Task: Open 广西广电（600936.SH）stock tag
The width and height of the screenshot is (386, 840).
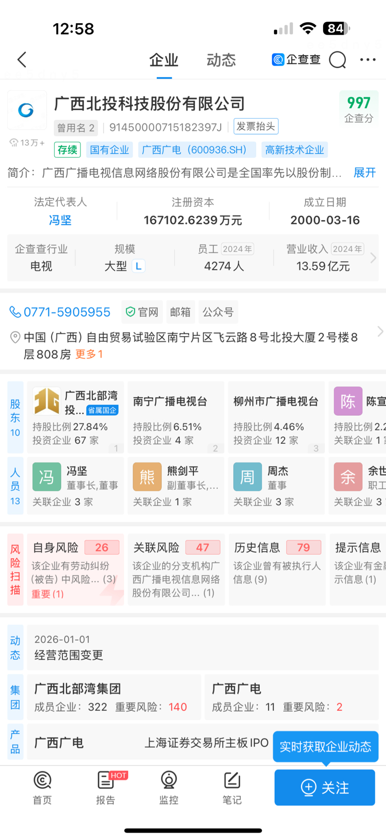Action: click(x=197, y=149)
